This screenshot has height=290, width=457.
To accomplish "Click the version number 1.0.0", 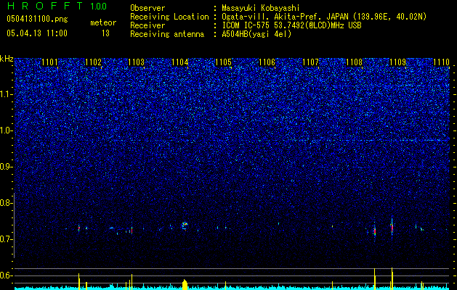I will [x=99, y=7].
